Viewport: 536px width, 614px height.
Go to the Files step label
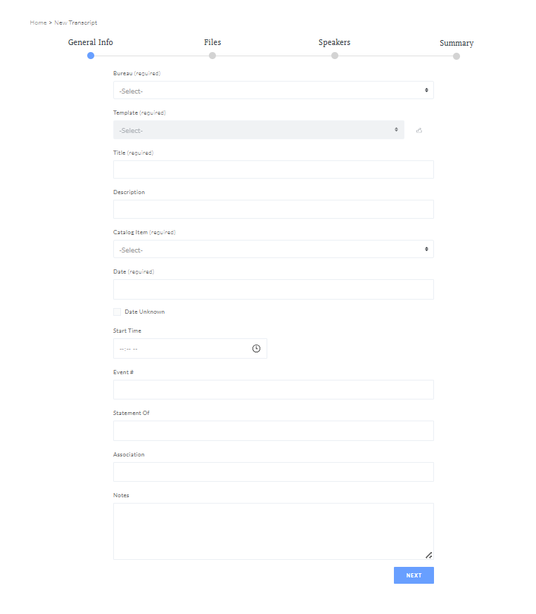click(x=212, y=42)
